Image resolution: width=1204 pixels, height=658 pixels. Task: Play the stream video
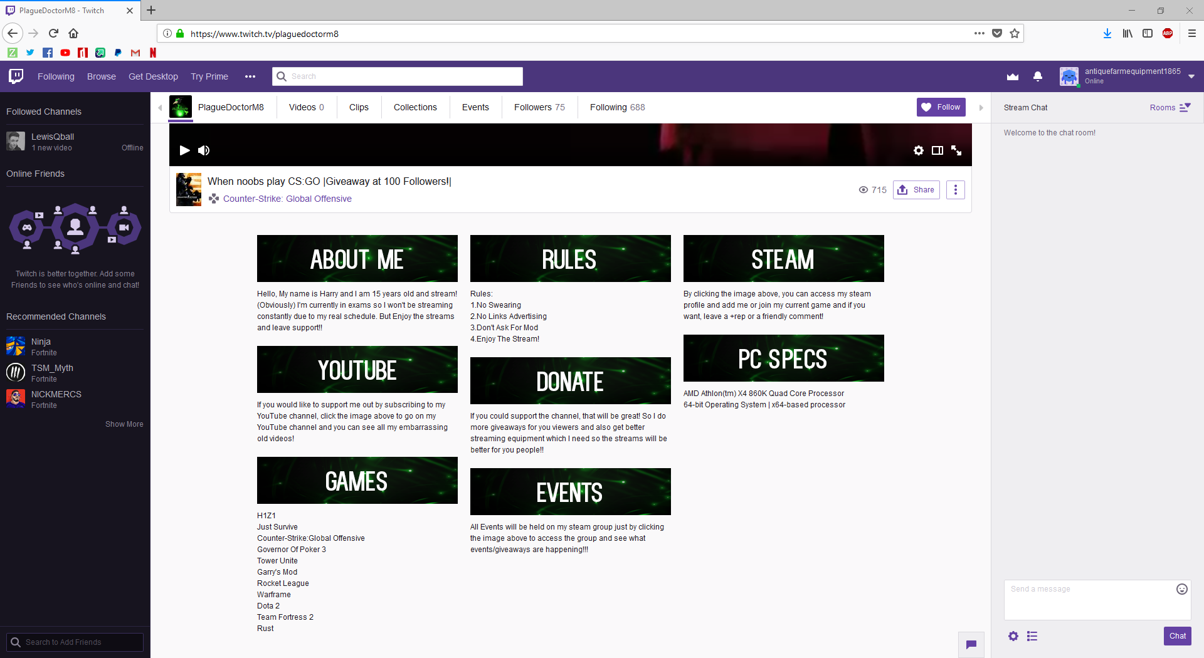coord(184,150)
